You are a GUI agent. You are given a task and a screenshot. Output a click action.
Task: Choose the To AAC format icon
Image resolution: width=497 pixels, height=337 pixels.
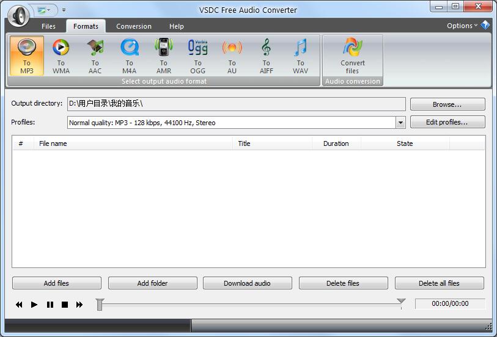(x=95, y=56)
